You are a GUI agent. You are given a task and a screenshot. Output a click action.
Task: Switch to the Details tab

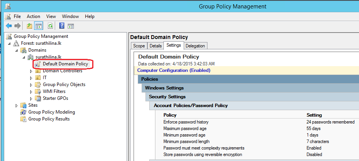click(156, 46)
